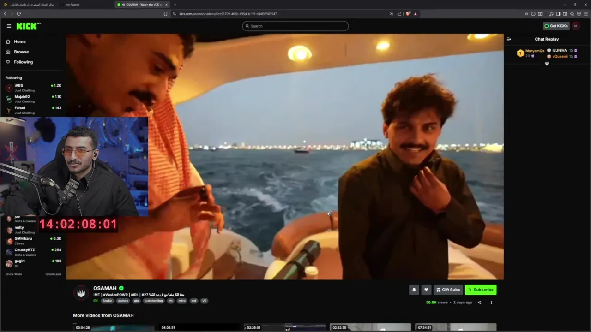The image size is (591, 332).
Task: Open Brave Shields lion icon
Action: pyautogui.click(x=408, y=14)
